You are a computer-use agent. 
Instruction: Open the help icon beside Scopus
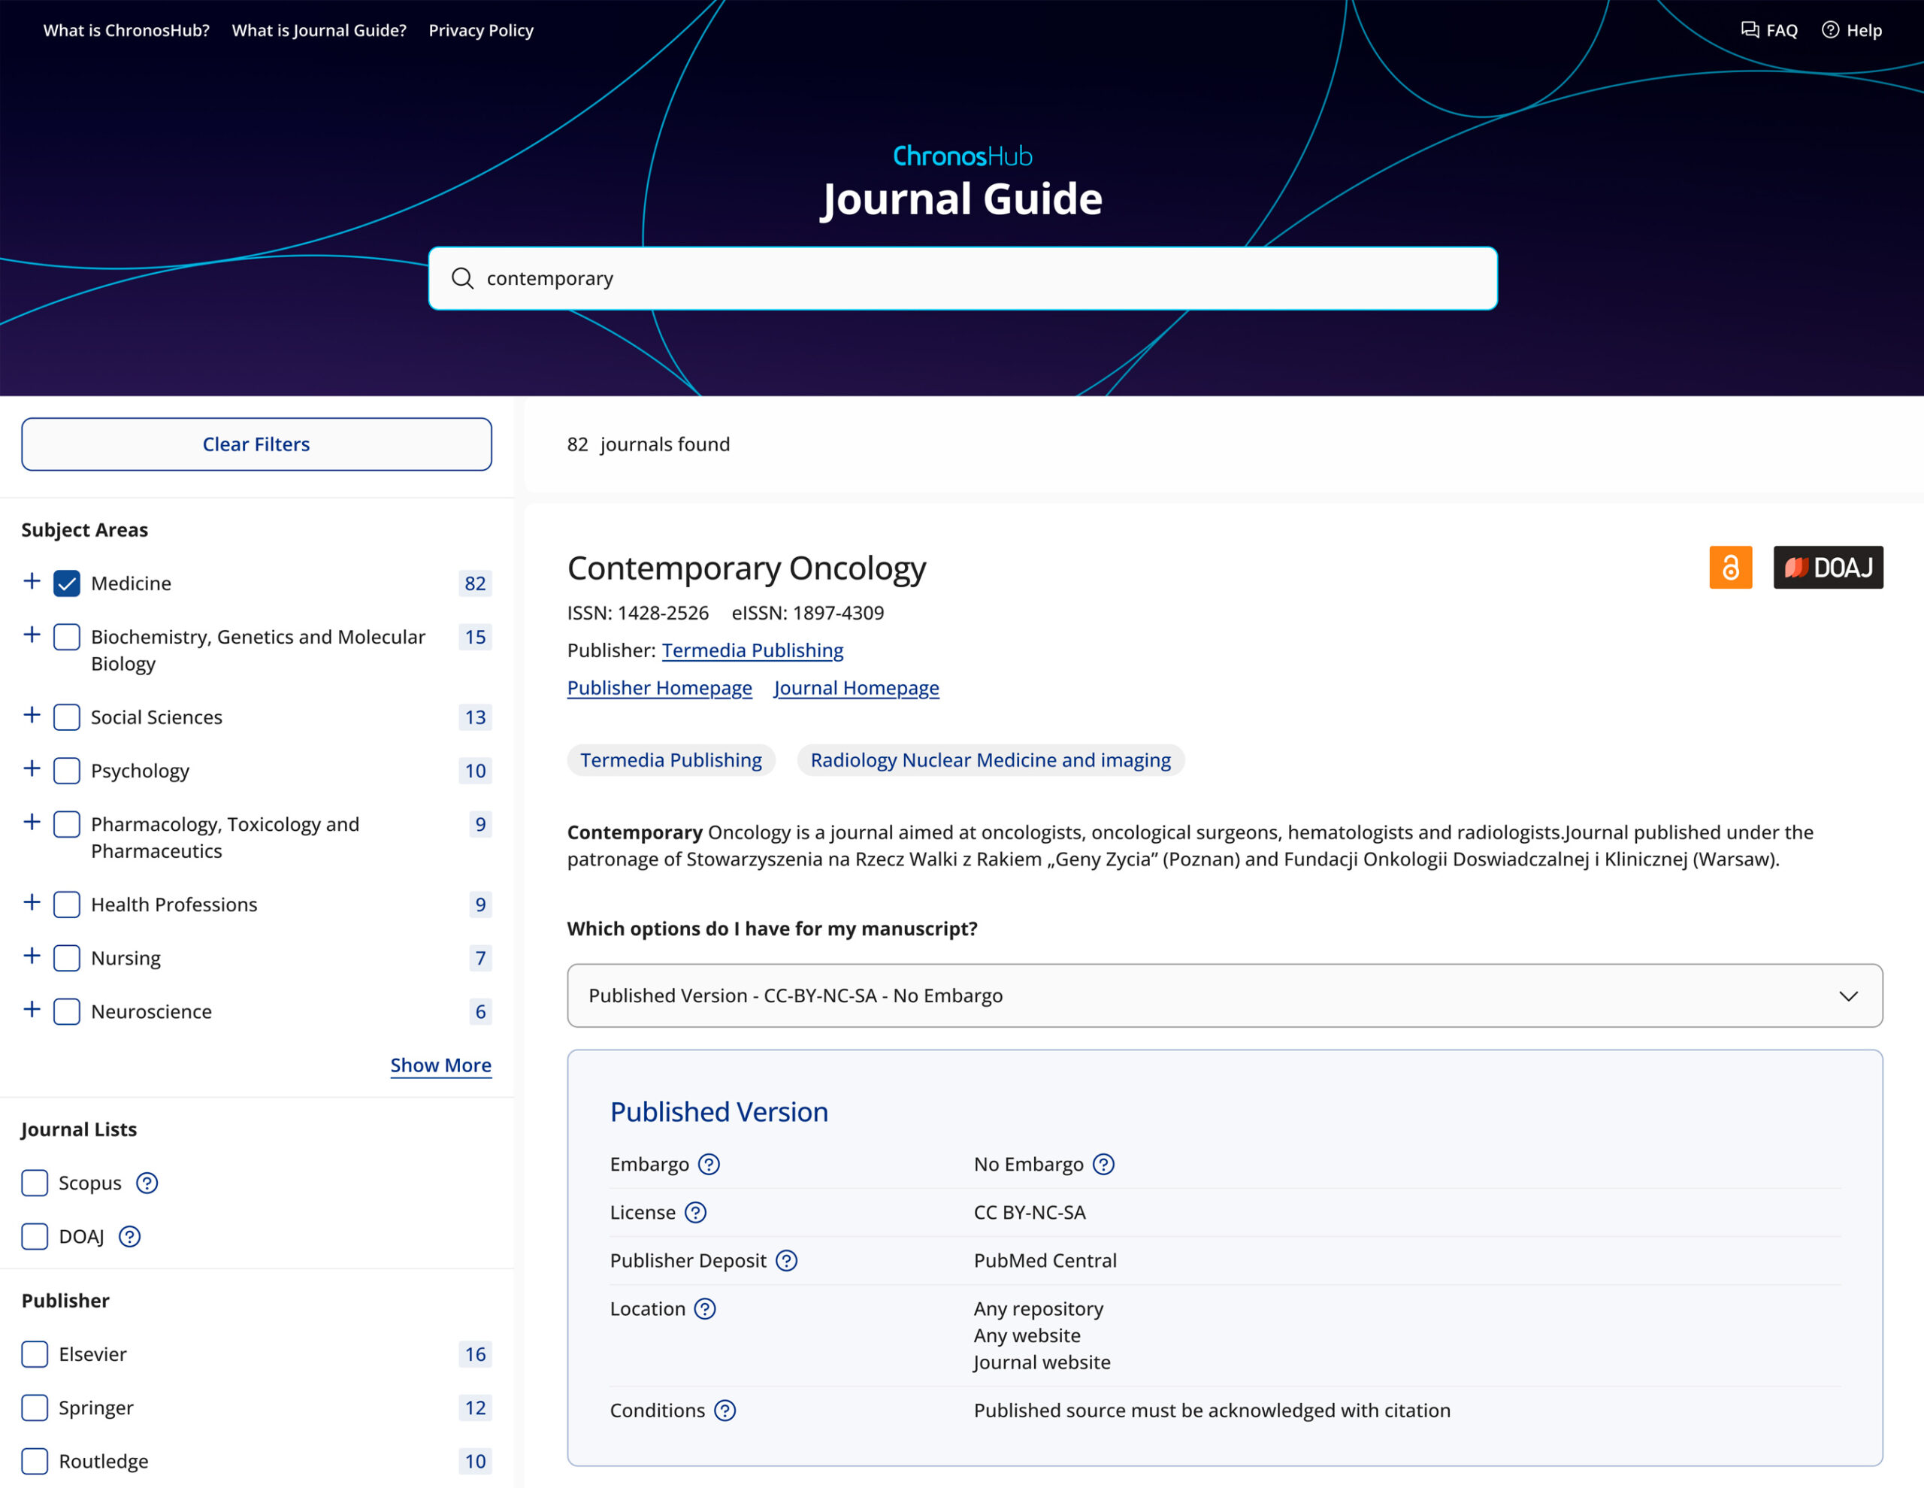[147, 1183]
